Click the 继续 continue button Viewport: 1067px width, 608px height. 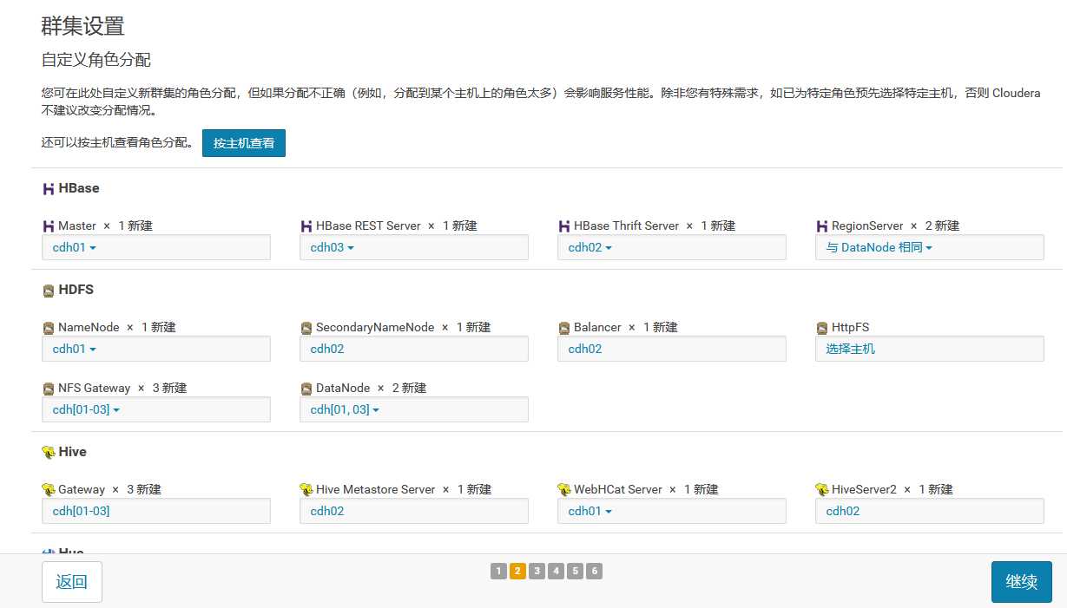coord(1022,582)
